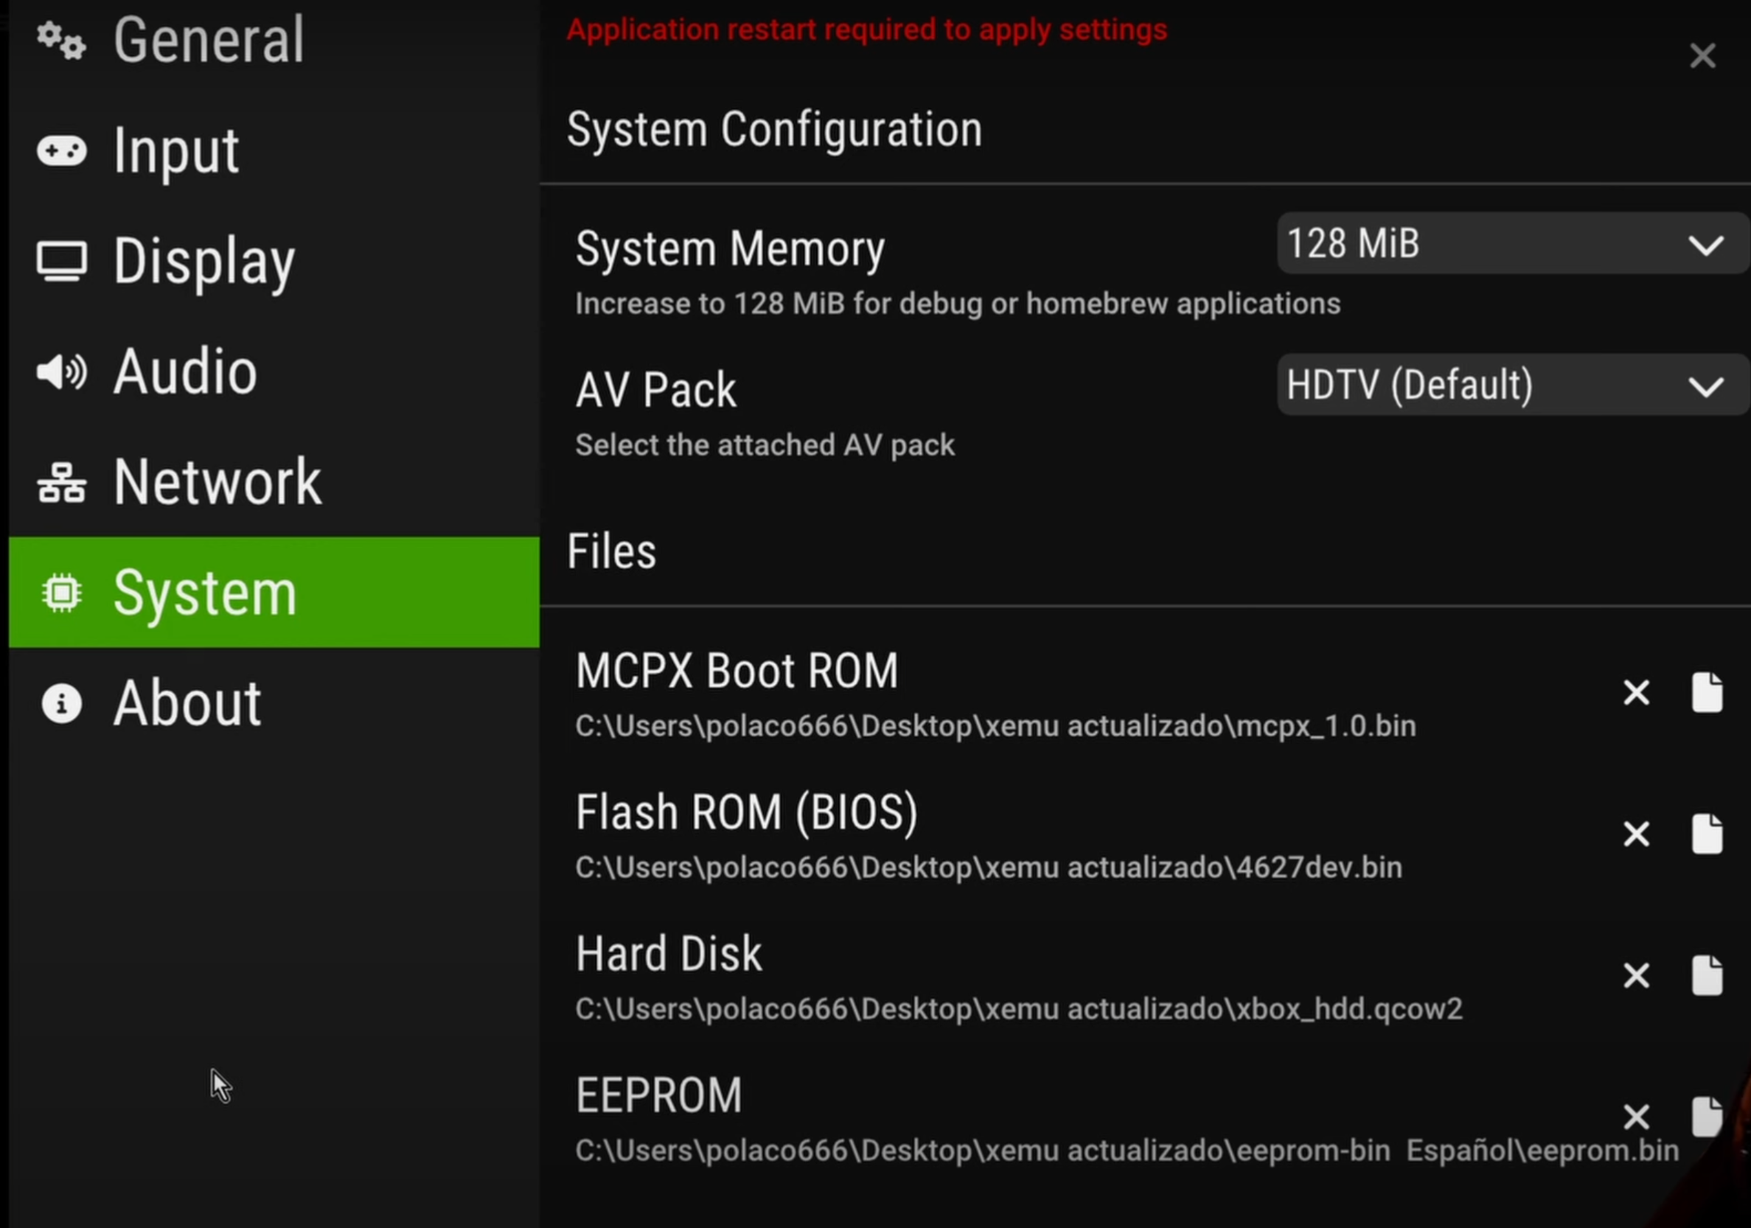Browse for MCPX Boot ROM file
This screenshot has width=1751, height=1228.
(1707, 692)
